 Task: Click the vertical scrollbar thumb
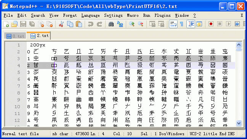click(239, 50)
